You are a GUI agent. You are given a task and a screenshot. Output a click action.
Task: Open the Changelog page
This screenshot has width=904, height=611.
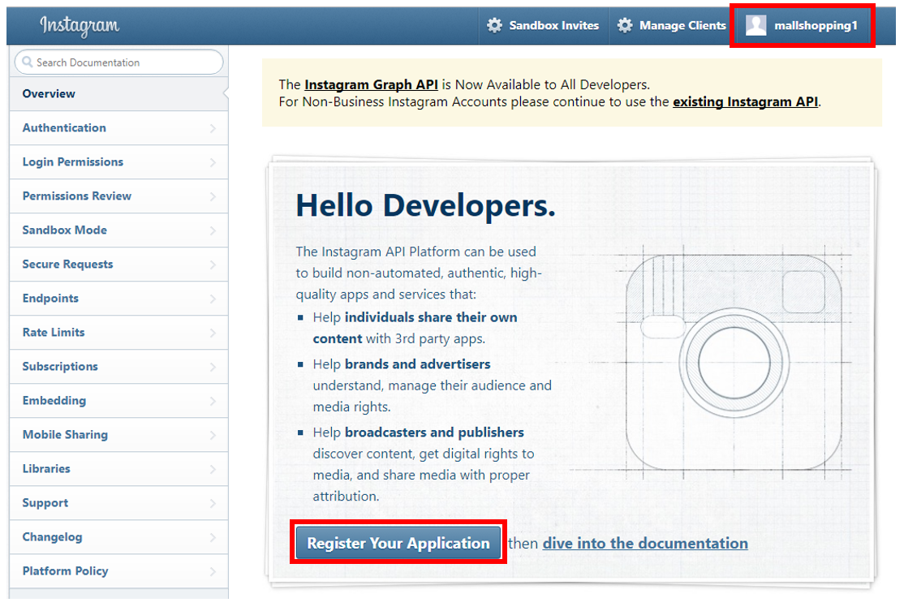coord(118,536)
